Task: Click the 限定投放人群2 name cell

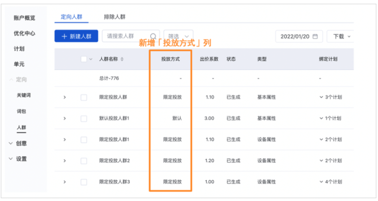Action: (114, 161)
